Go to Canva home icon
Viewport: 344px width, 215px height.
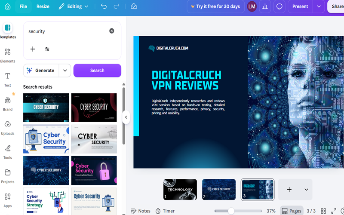tap(8, 6)
